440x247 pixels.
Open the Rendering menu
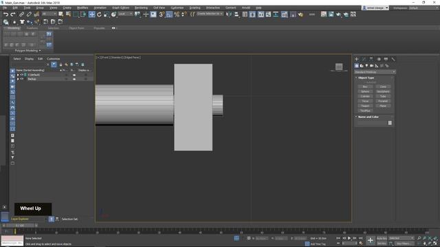[141, 8]
